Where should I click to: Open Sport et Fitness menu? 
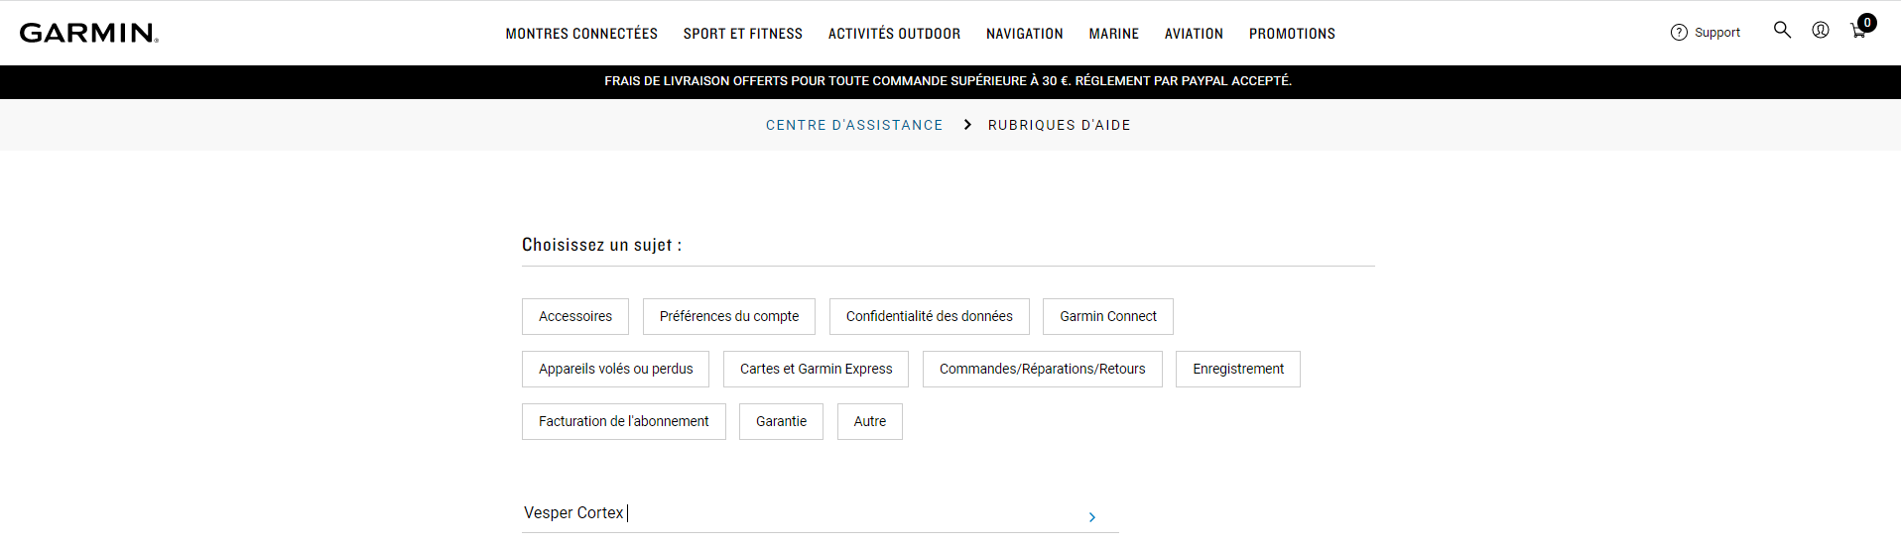[742, 34]
